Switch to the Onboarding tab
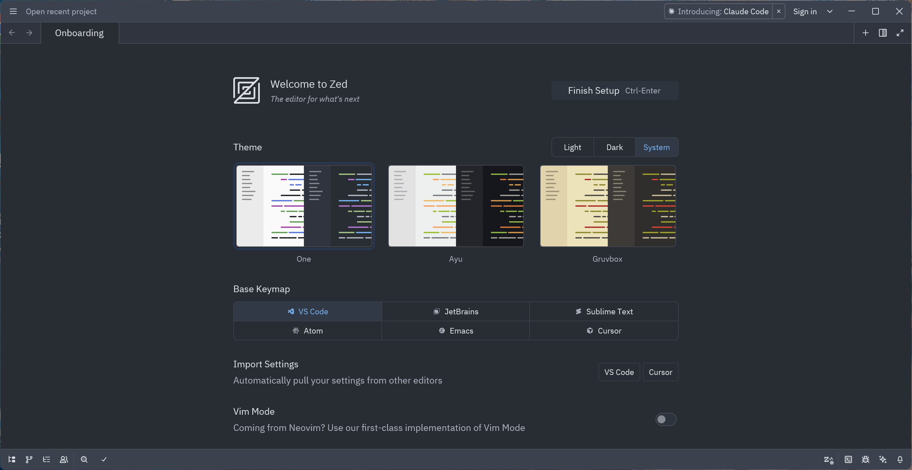The width and height of the screenshot is (912, 470). (79, 33)
